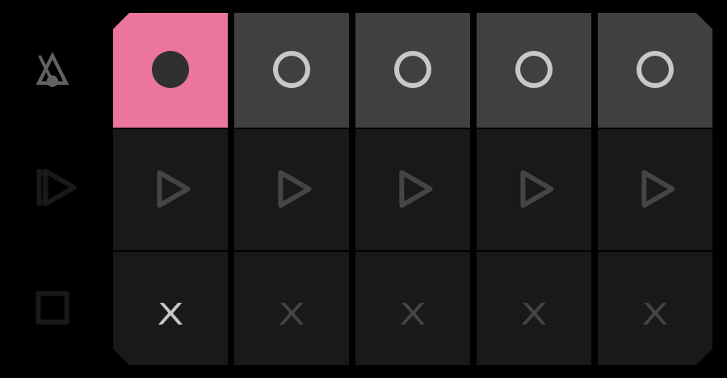This screenshot has height=378, width=727.
Task: Arm record on the third track
Action: click(413, 70)
